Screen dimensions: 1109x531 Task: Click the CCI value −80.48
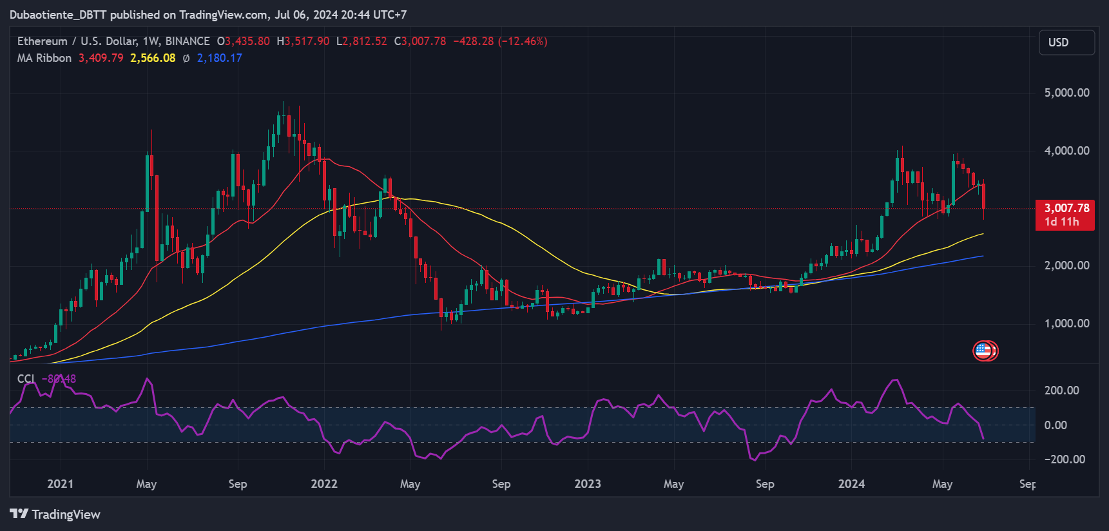(x=59, y=379)
